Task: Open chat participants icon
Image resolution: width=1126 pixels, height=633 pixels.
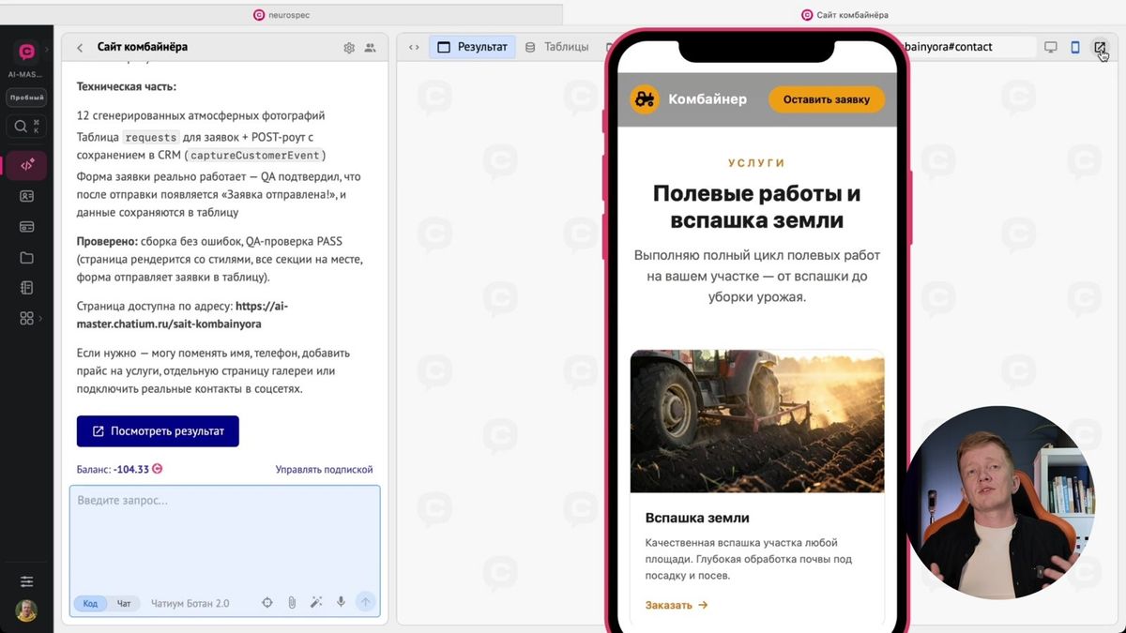Action: [x=370, y=48]
